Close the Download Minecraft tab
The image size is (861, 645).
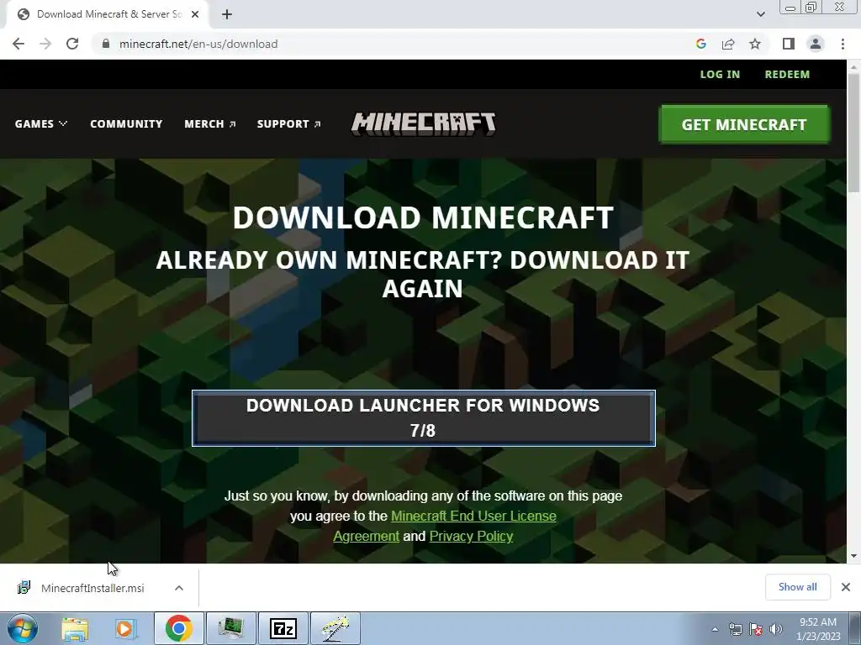click(195, 14)
